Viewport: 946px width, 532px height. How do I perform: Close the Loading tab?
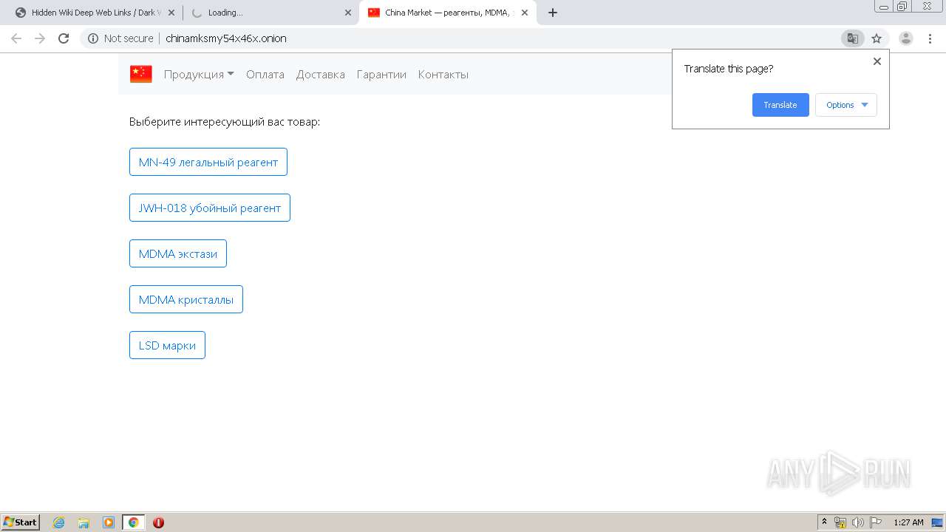click(348, 13)
